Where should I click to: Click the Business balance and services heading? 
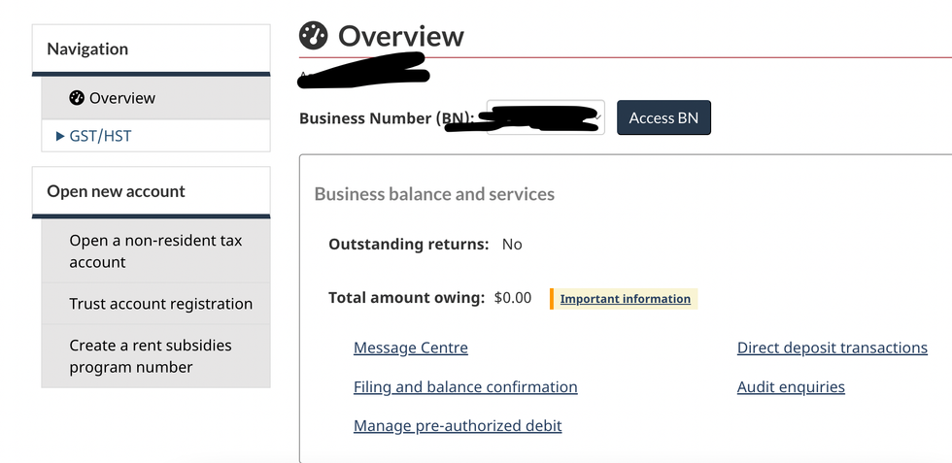pyautogui.click(x=434, y=194)
